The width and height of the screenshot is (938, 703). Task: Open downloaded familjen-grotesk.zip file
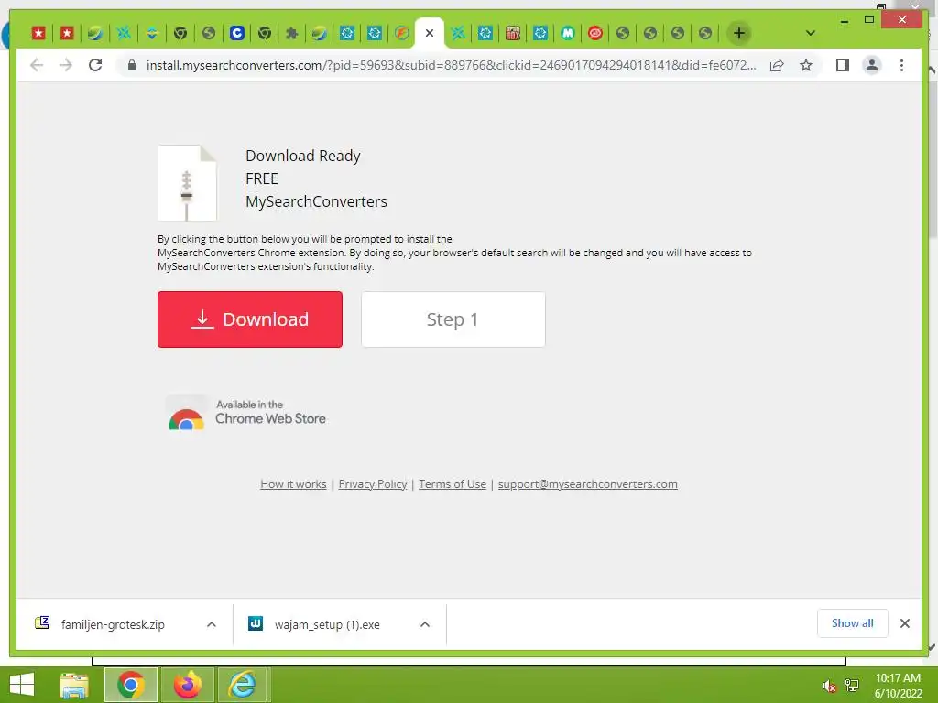112,624
